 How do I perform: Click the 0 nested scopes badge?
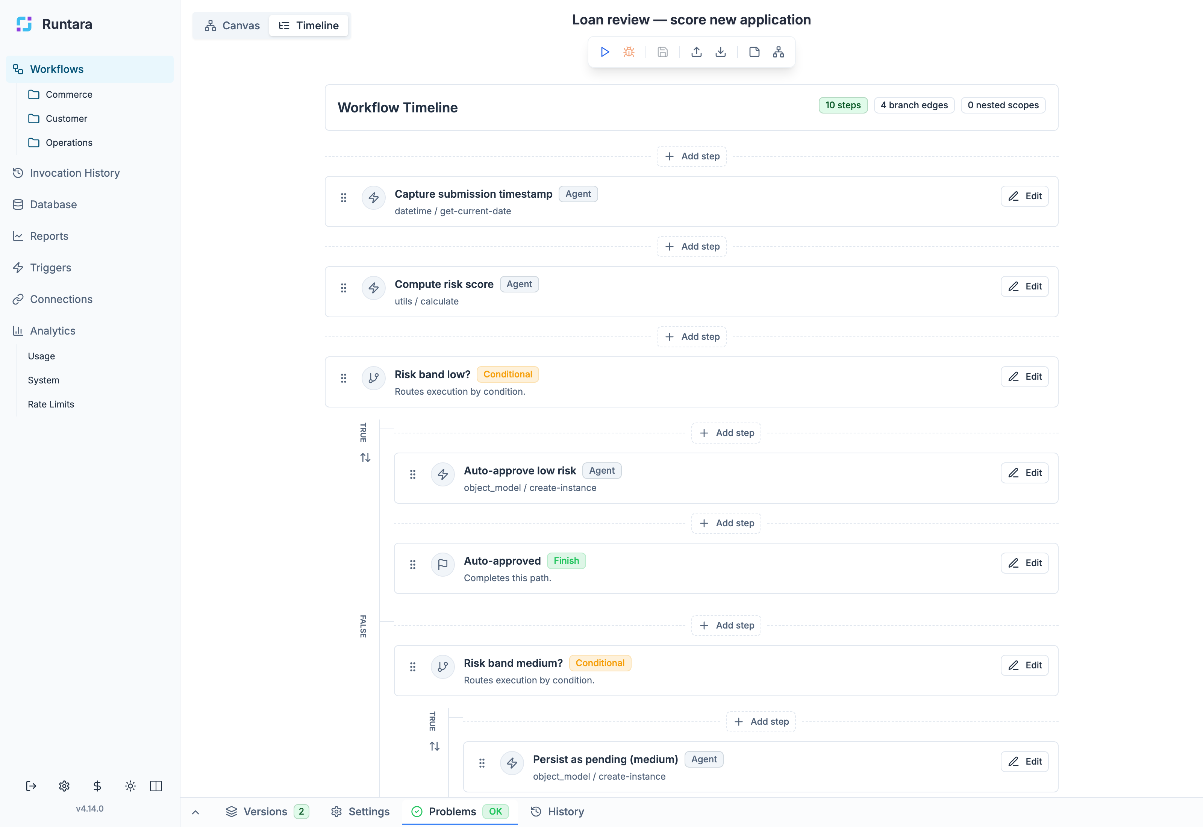tap(1003, 105)
